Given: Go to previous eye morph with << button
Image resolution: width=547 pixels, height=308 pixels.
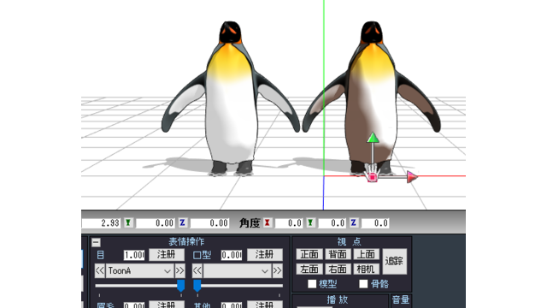Looking at the screenshot, I should coord(100,270).
